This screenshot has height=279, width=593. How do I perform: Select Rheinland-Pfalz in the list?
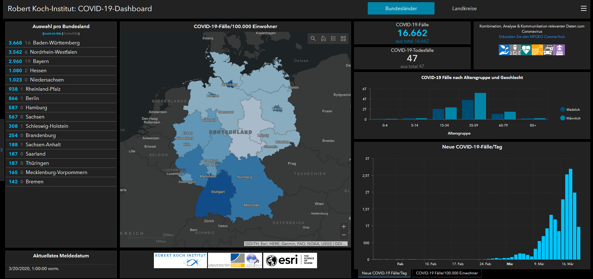[61, 89]
